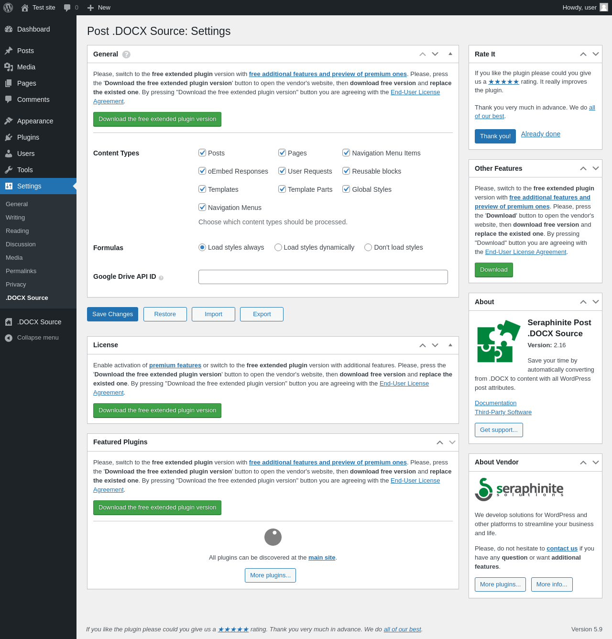Screen dimensions: 612x639
Task: Click the user avatar in admin bar
Action: pyautogui.click(x=604, y=7)
